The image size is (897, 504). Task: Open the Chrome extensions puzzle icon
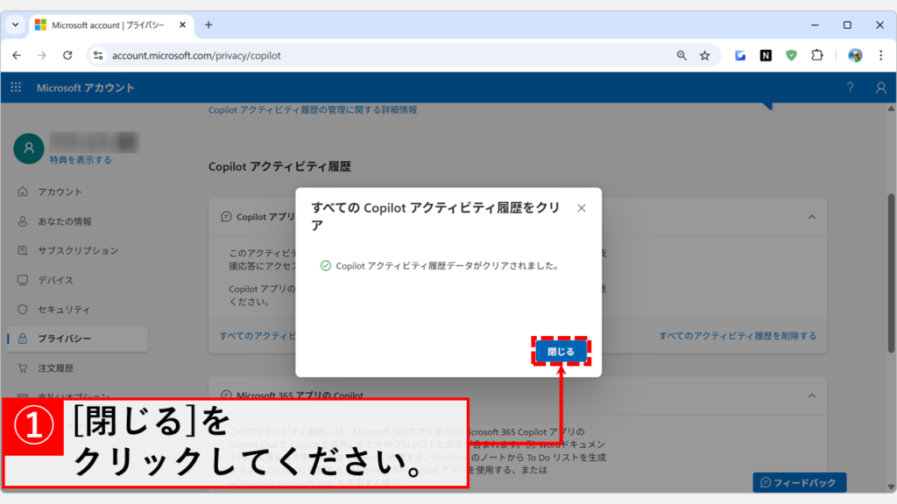click(x=816, y=55)
